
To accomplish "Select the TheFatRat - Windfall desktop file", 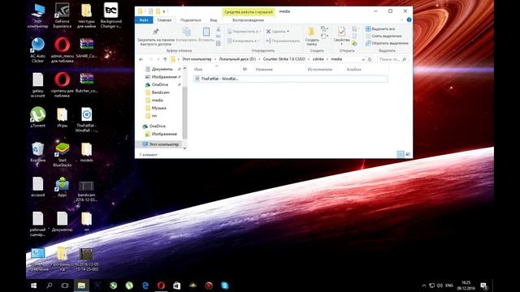I will [x=86, y=120].
